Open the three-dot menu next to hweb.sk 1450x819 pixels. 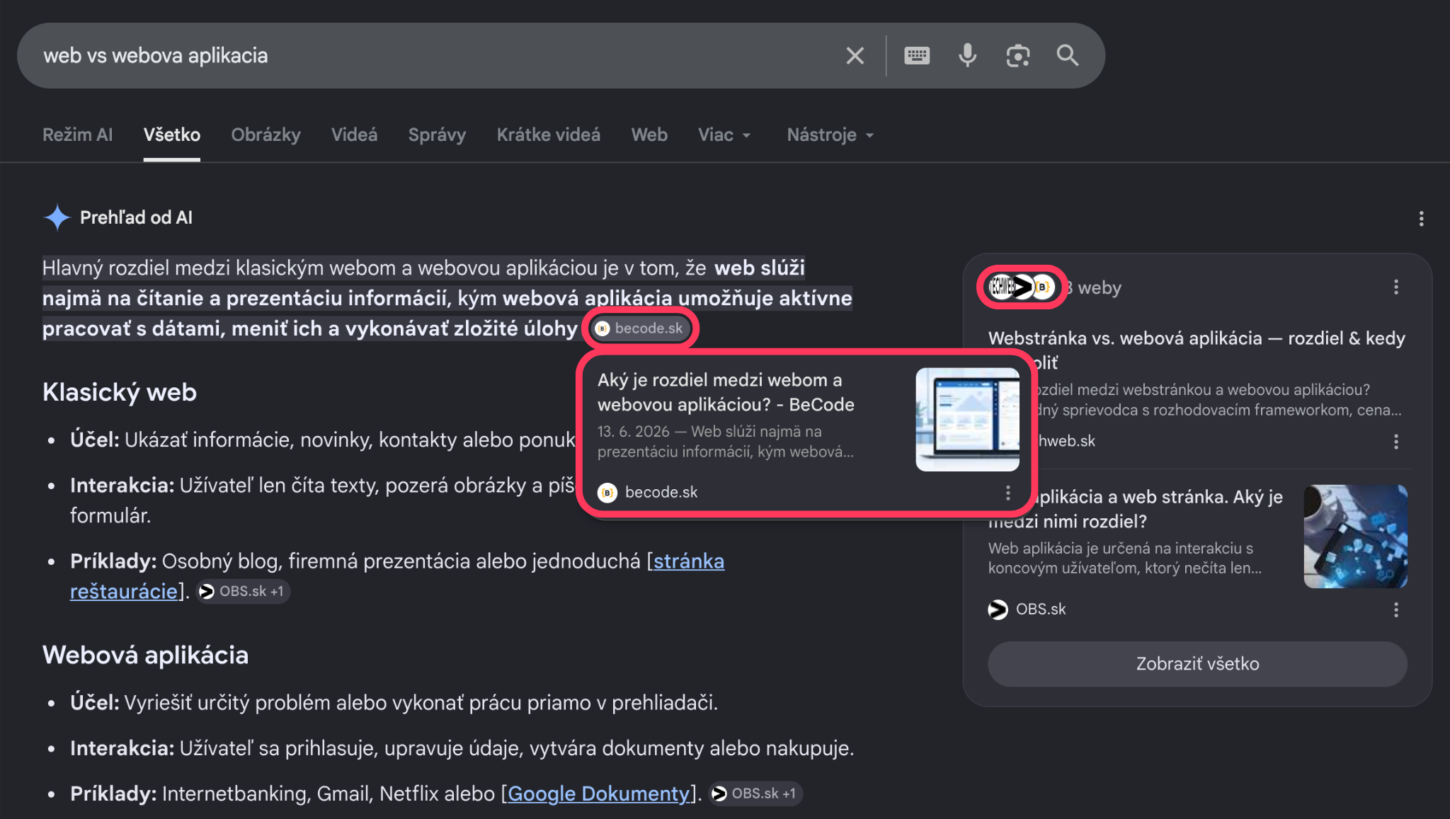coord(1395,442)
